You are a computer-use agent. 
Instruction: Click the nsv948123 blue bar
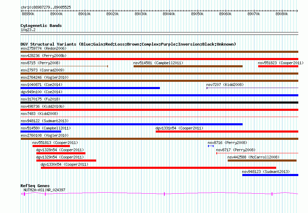tap(270, 175)
